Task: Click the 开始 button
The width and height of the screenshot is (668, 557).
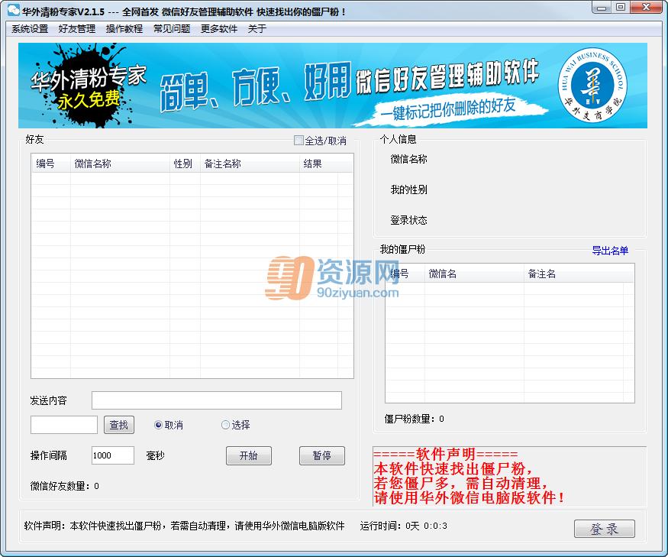Action: click(x=249, y=455)
